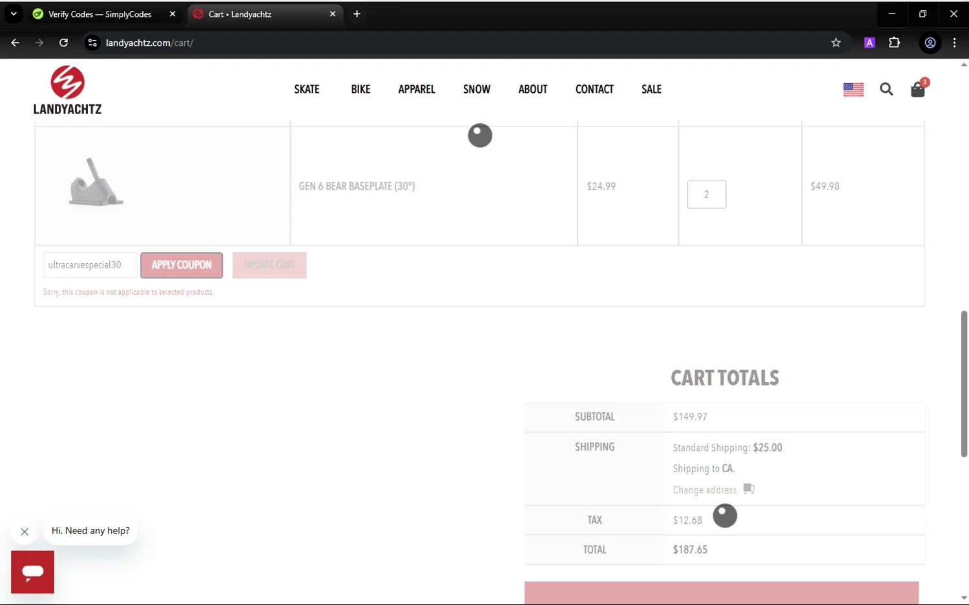Click the truck icon beside Change address
Screen dimensions: 969x605
click(x=749, y=488)
